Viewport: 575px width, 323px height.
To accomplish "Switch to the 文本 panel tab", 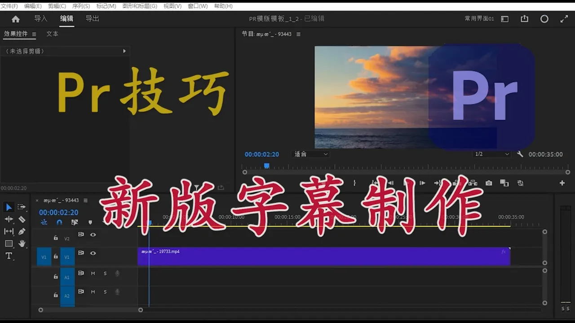I will [x=53, y=34].
